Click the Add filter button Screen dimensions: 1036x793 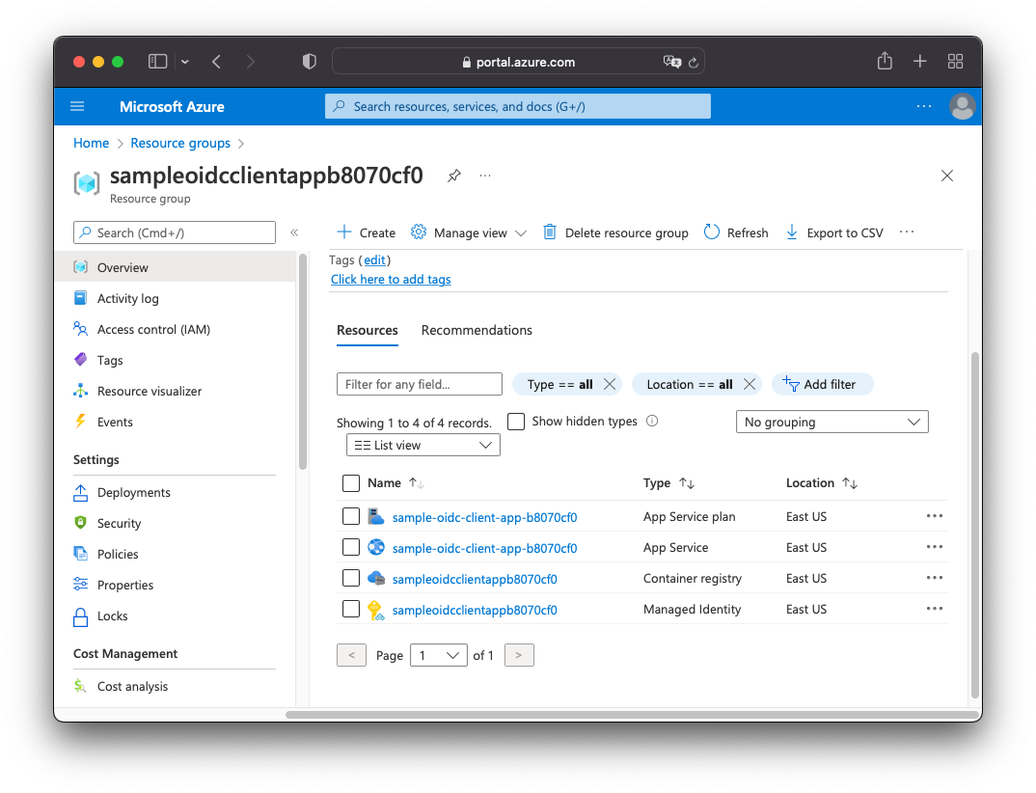click(x=822, y=384)
